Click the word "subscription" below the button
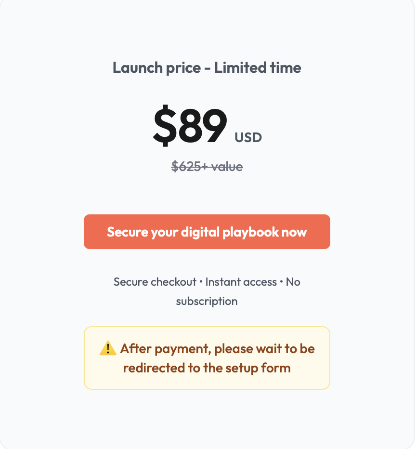 (207, 302)
